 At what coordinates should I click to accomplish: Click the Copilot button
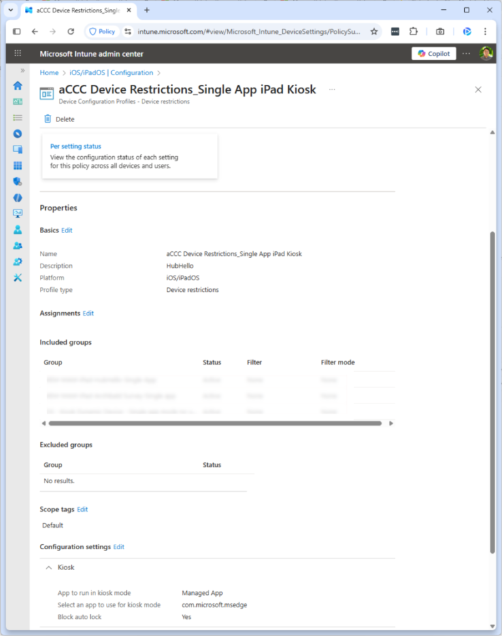click(434, 54)
